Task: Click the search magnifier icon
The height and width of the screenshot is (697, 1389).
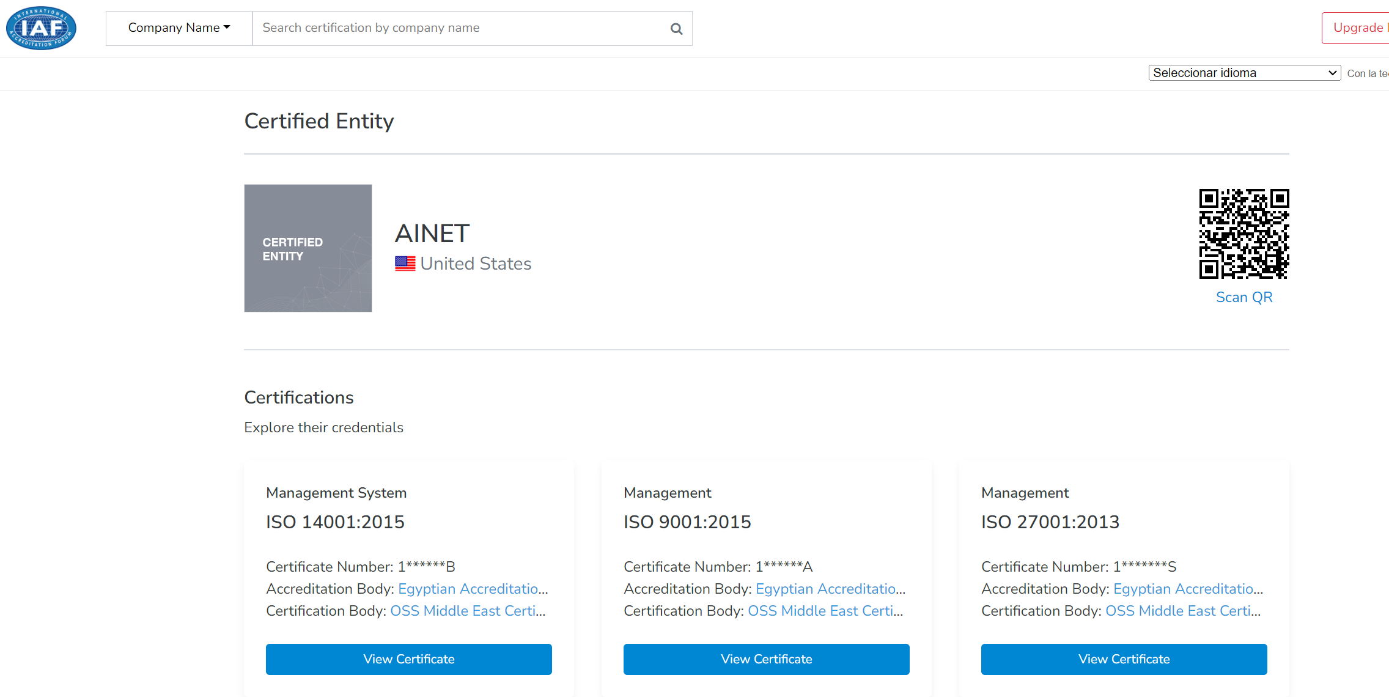Action: click(x=676, y=29)
